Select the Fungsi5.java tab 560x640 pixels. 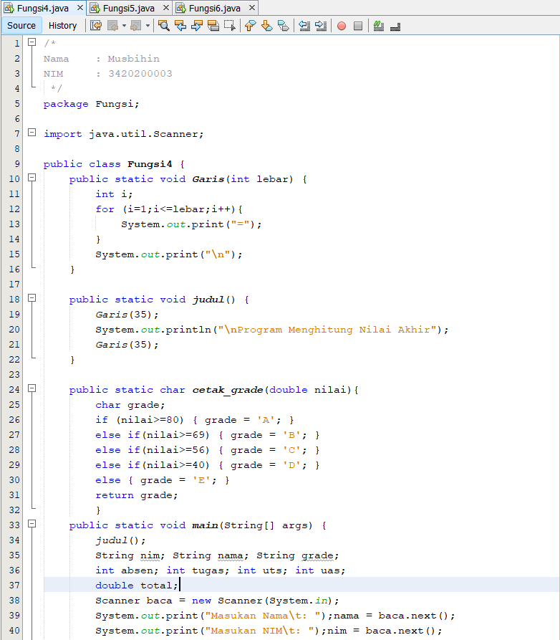[x=128, y=8]
